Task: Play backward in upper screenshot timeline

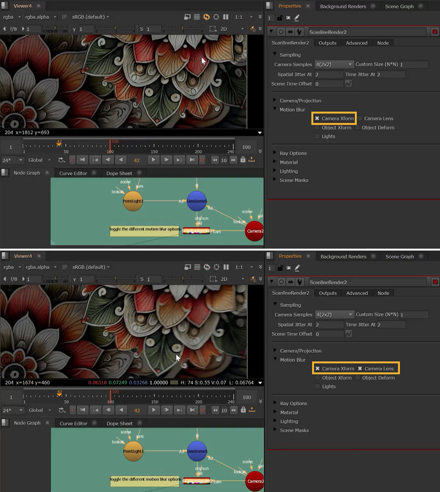Action: click(x=121, y=160)
